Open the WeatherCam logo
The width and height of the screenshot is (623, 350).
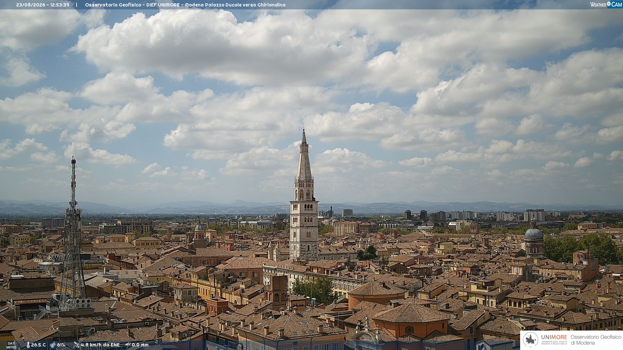606,4
